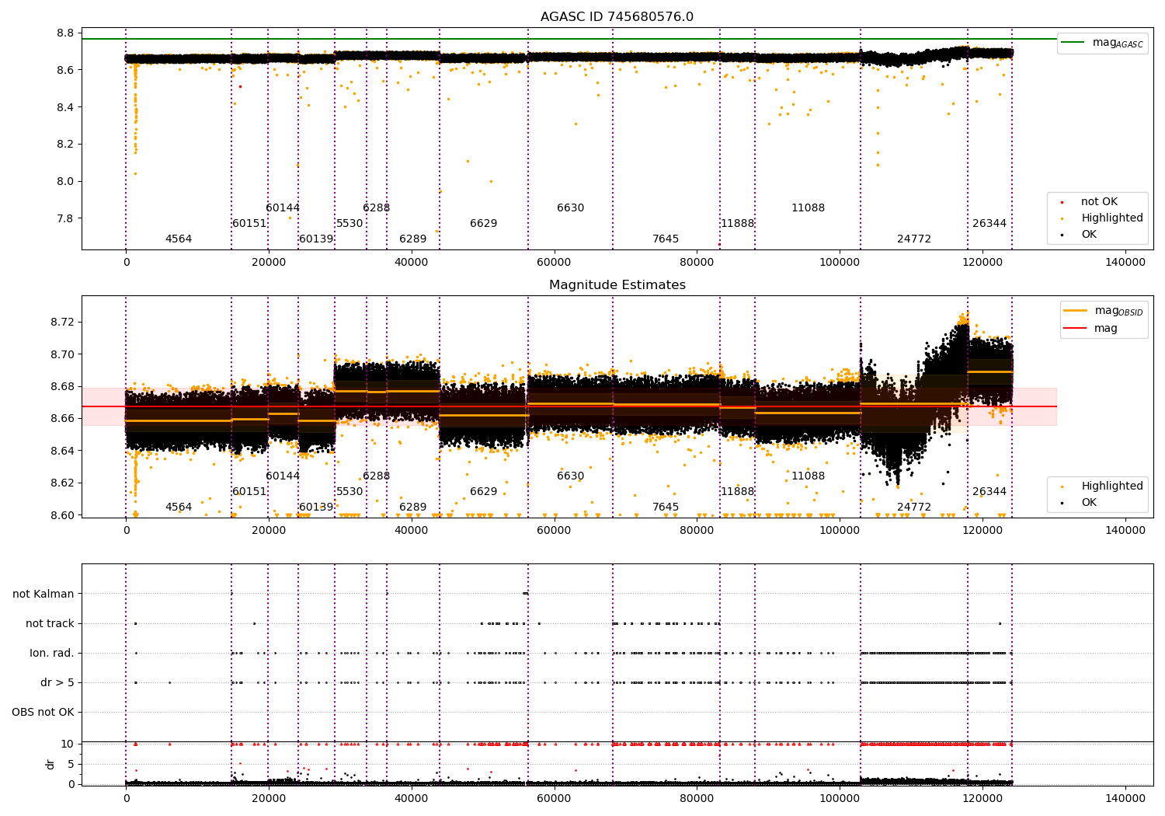Click the 8.0 y-axis tick label

click(x=65, y=182)
